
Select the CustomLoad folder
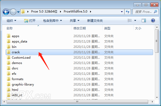pos(79,57)
